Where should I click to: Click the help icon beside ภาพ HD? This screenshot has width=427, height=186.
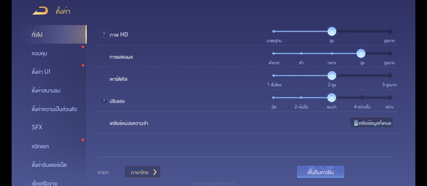(104, 34)
